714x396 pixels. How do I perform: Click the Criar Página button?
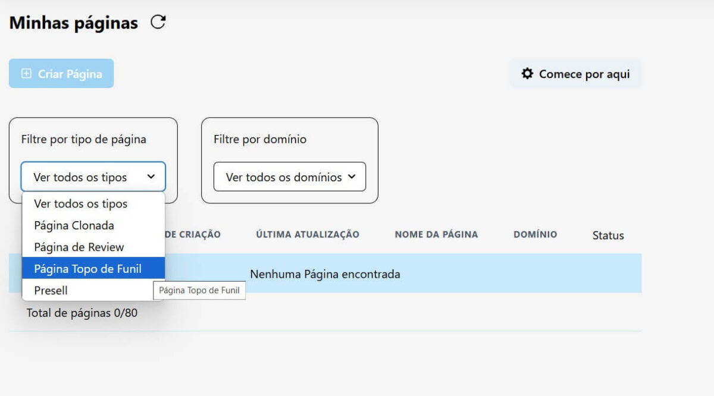[61, 73]
